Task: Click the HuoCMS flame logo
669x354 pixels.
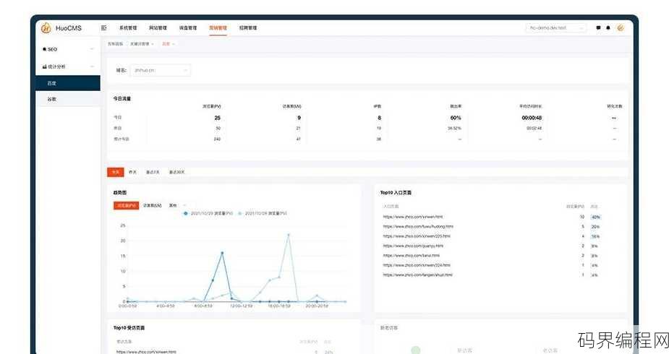Action: [46, 28]
